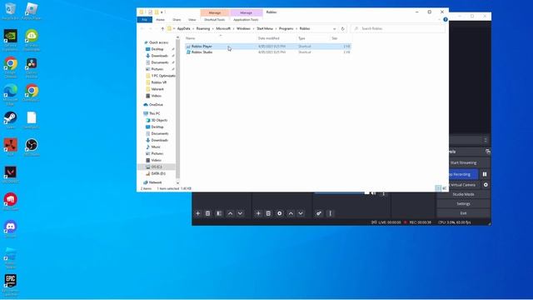Add a new source in OBS
Viewport: 533px width, 300px height.
[258, 213]
